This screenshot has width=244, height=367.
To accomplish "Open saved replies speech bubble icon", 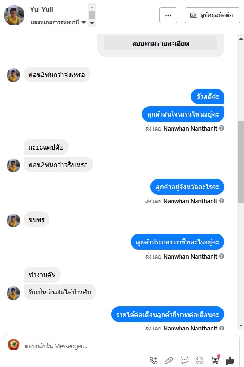I will 184,360.
